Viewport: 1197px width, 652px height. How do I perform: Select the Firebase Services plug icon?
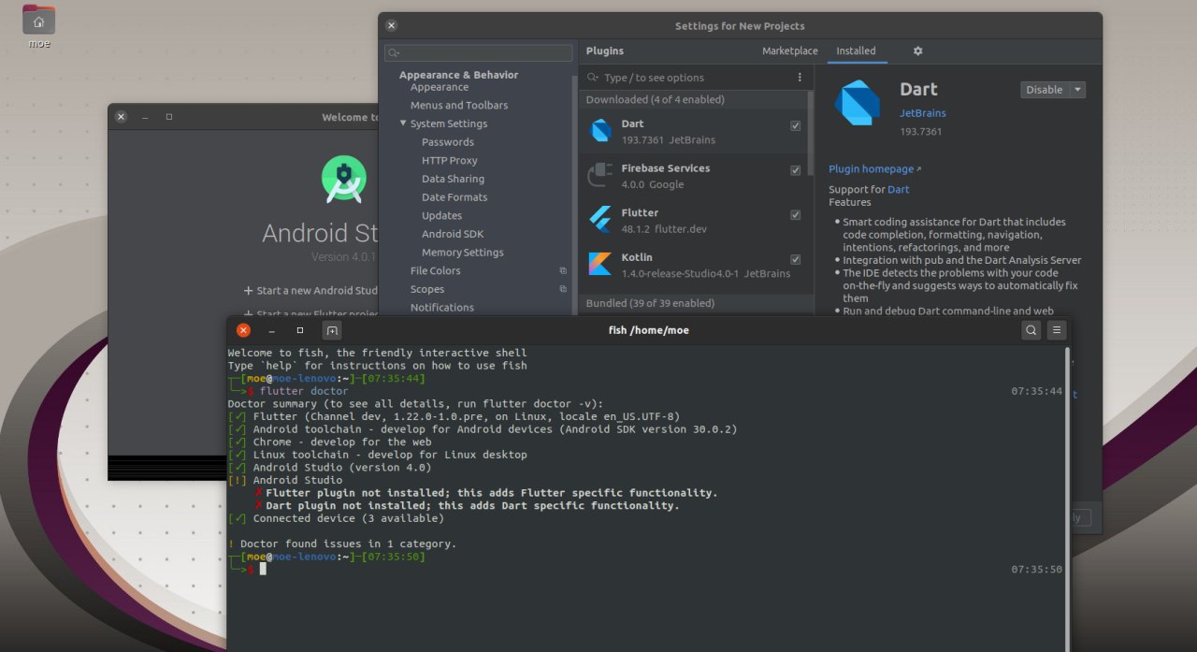pyautogui.click(x=599, y=176)
